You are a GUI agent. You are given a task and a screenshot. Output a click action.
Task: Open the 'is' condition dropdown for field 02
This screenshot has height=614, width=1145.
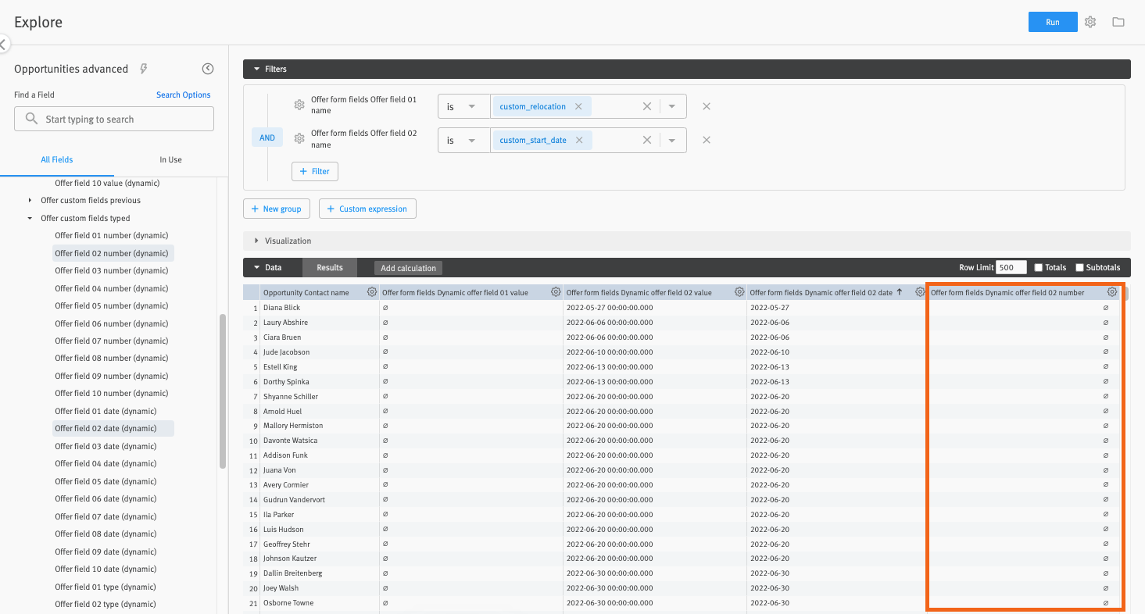point(463,140)
